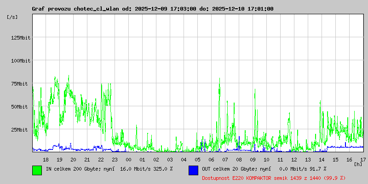Click the red 'Dostupnost E220 KOMPAKTOR' status text
This screenshot has width=368, height=184.
point(273,178)
